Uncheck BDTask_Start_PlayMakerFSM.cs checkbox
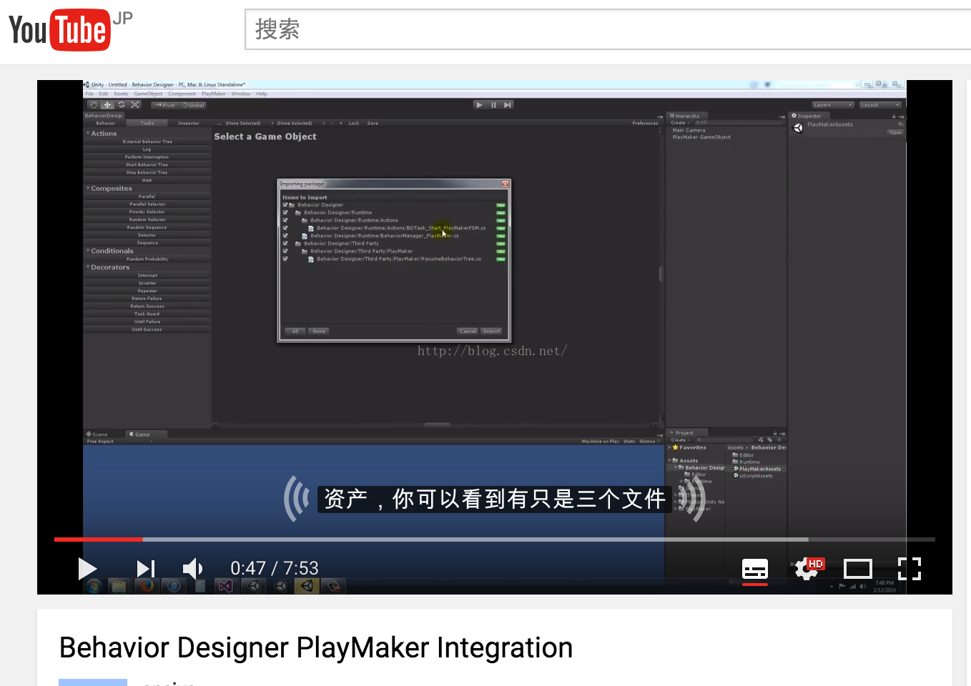Image resolution: width=971 pixels, height=686 pixels. [285, 228]
